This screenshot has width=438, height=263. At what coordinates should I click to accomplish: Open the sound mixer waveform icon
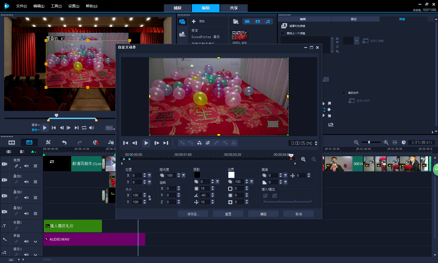111,142
